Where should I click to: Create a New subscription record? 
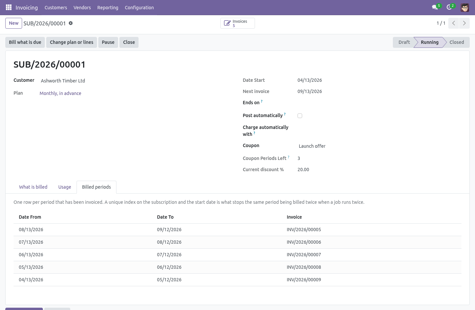pos(14,23)
